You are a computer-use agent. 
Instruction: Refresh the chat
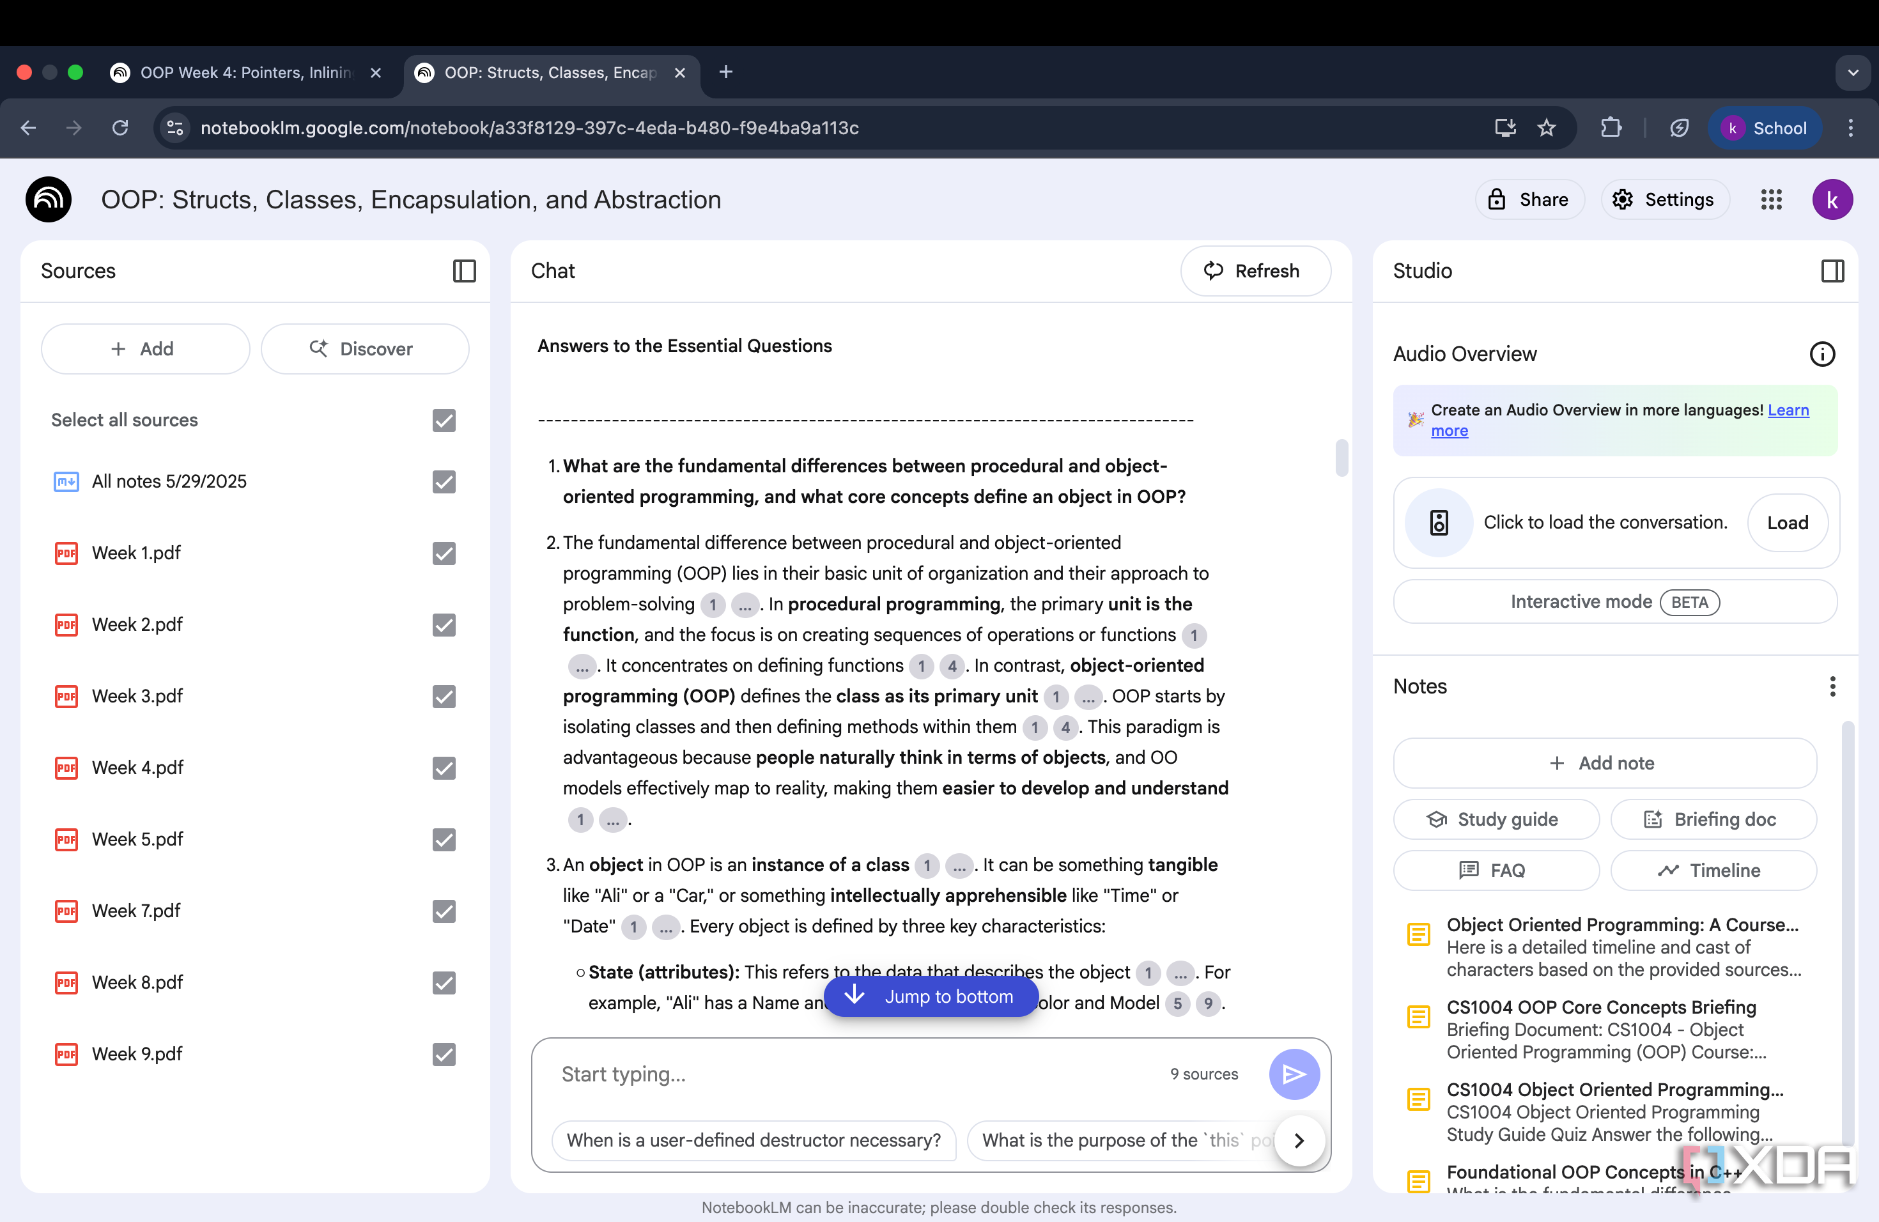coord(1255,271)
